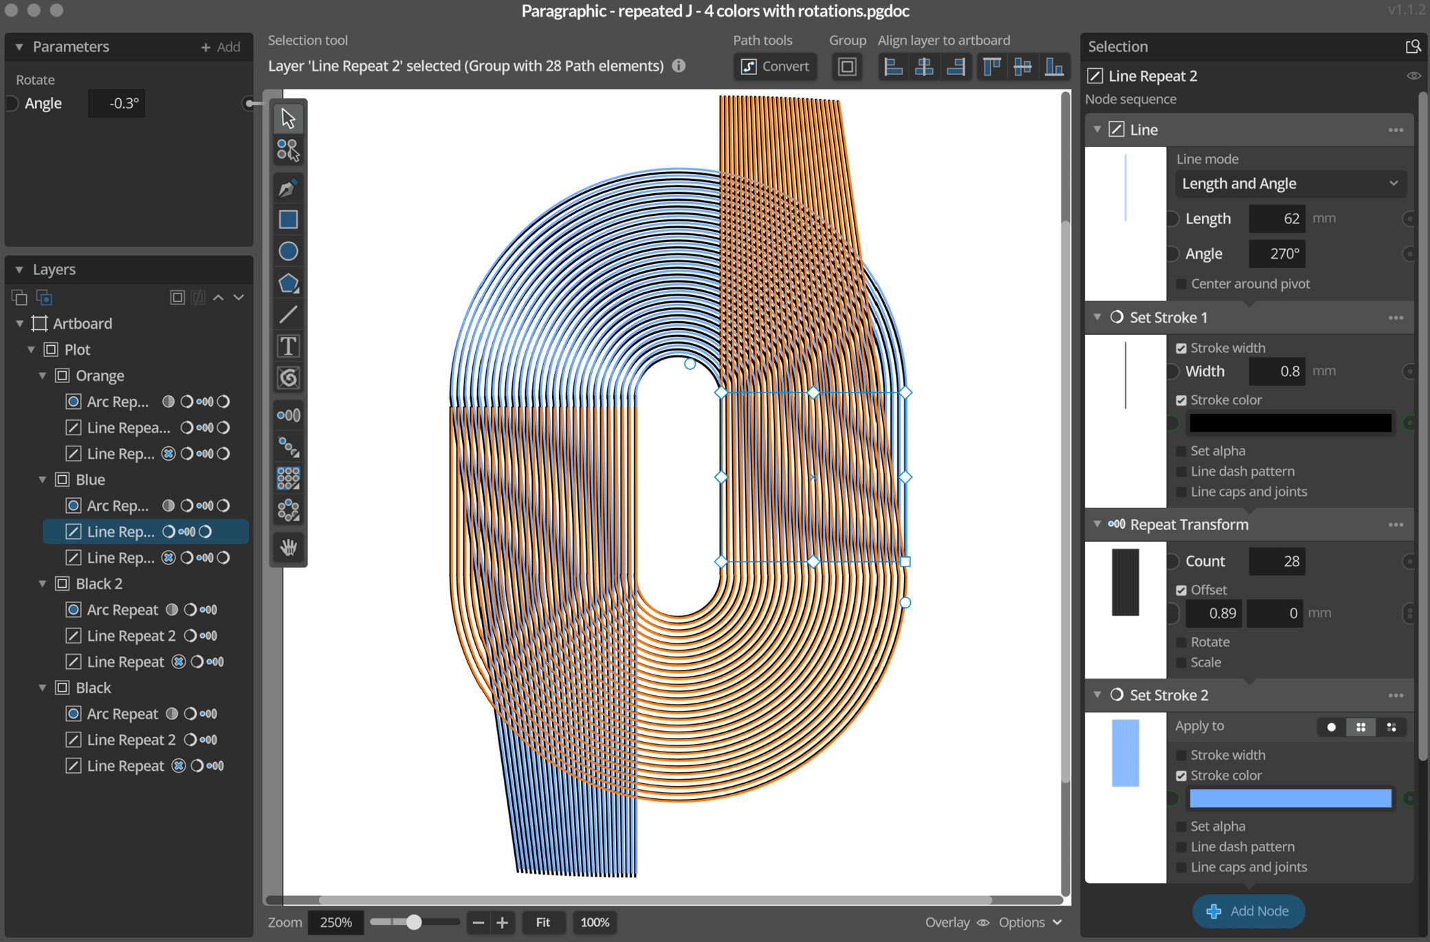Open the info icon beside selection description

coord(679,66)
